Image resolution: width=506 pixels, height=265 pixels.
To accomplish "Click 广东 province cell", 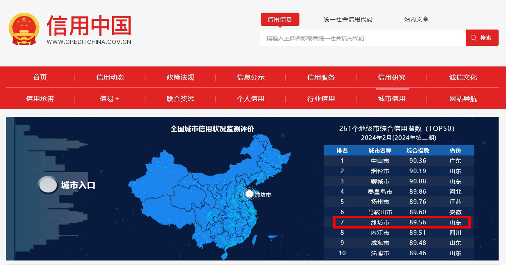I will 455,161.
